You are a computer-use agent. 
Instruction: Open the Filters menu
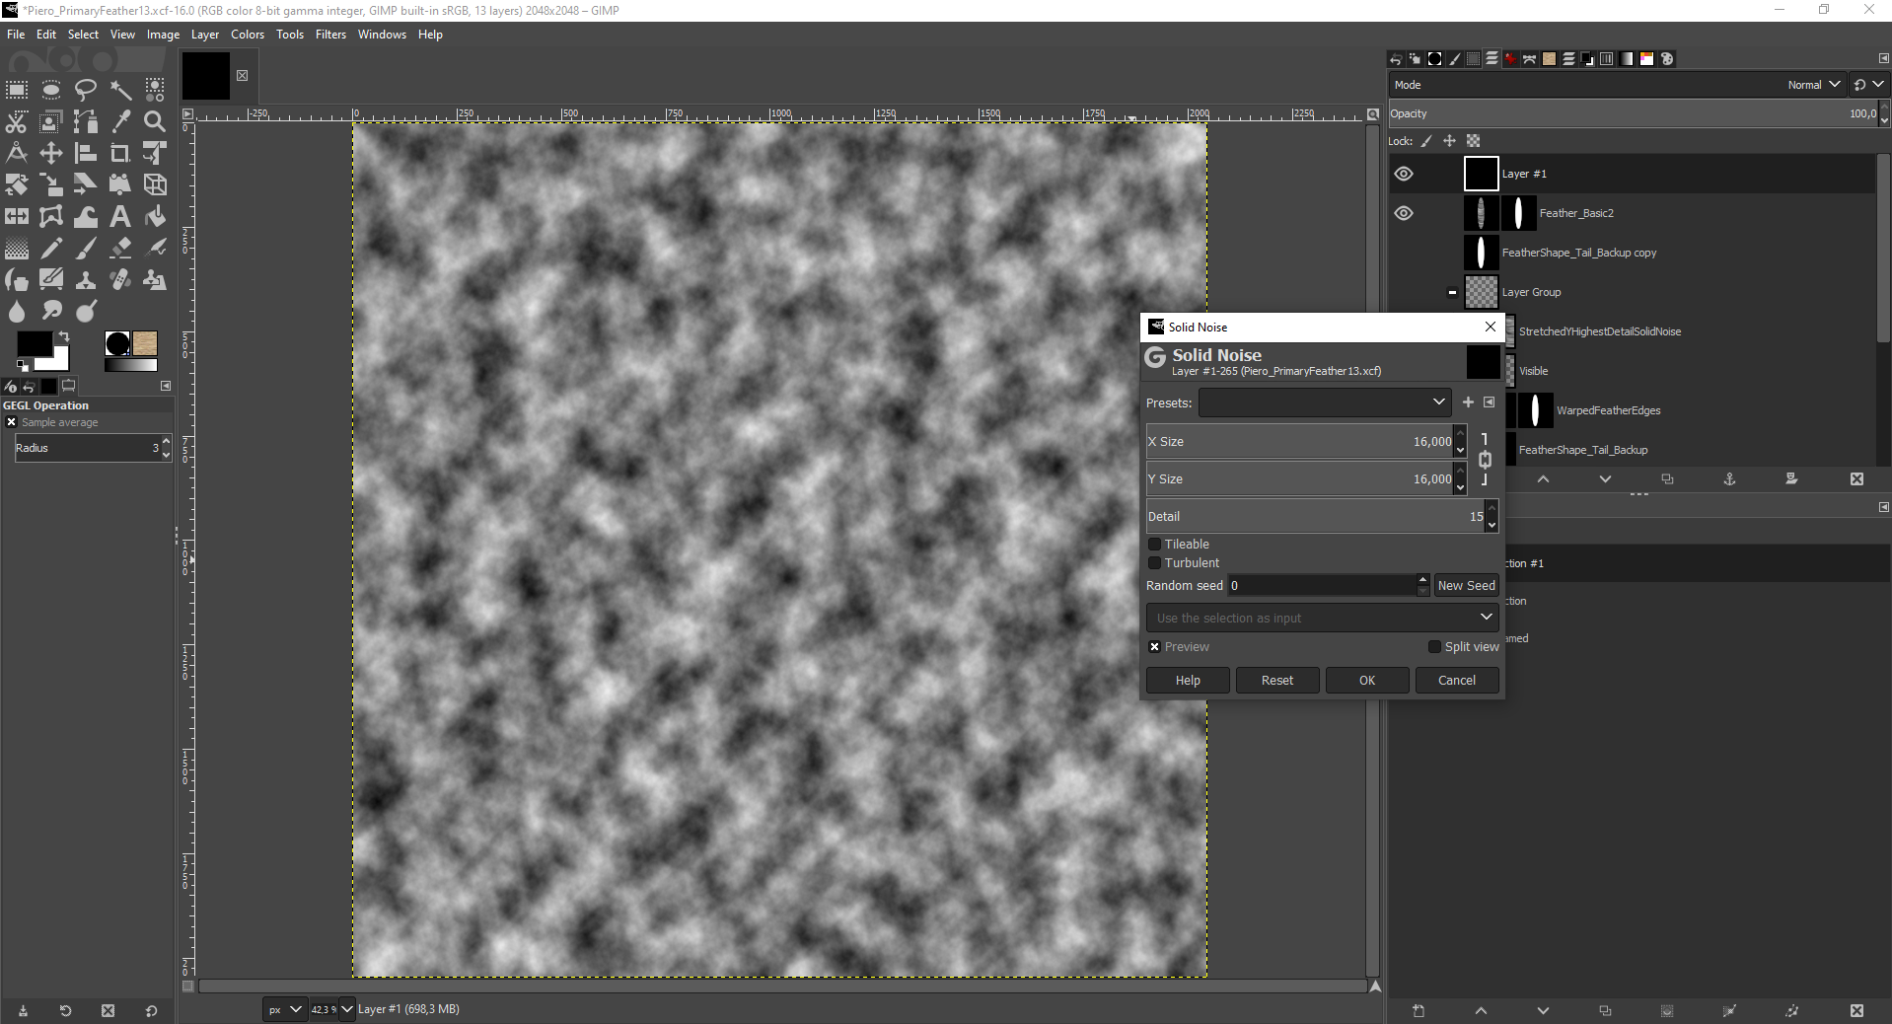pyautogui.click(x=330, y=34)
